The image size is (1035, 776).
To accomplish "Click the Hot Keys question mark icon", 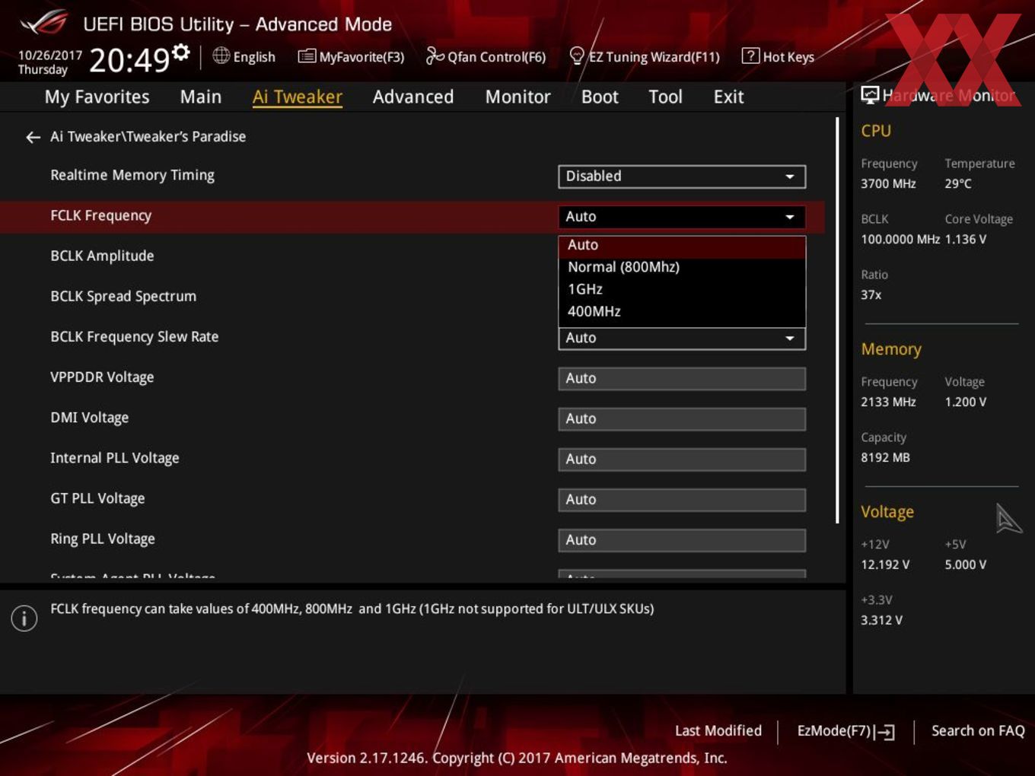I will [750, 56].
